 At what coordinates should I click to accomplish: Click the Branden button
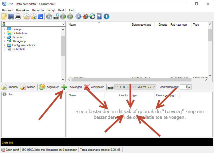(10, 87)
